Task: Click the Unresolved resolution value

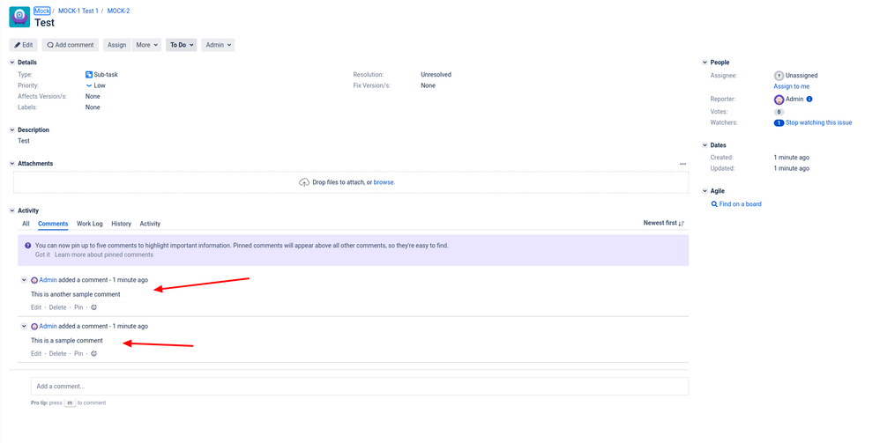Action: (x=436, y=75)
